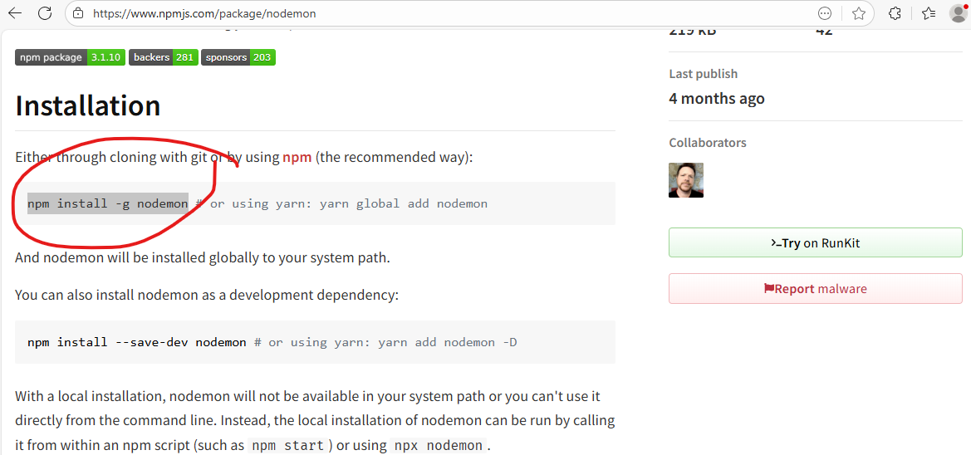Click the Installation heading
Image resolution: width=971 pixels, height=455 pixels.
tap(88, 106)
